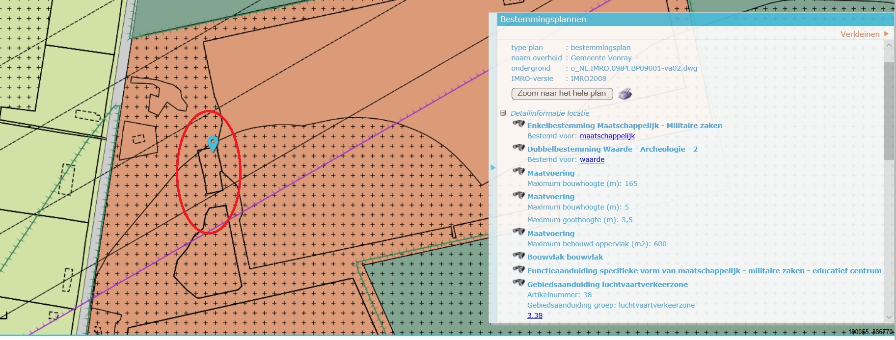
Task: Click the IMRO-versie value 'IMRO2008'
Action: click(x=588, y=78)
